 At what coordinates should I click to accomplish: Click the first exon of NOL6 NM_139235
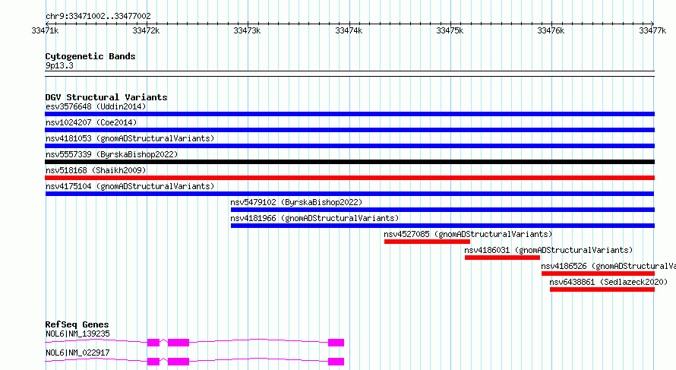tap(153, 343)
